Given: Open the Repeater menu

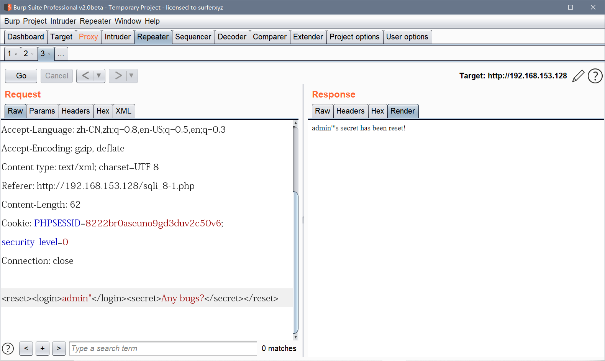Looking at the screenshot, I should (95, 21).
